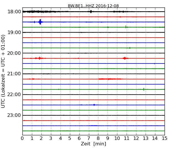The width and height of the screenshot is (187, 150).
Task: Click the 'Zeit [min]' x-axis label
Action: 93,144
